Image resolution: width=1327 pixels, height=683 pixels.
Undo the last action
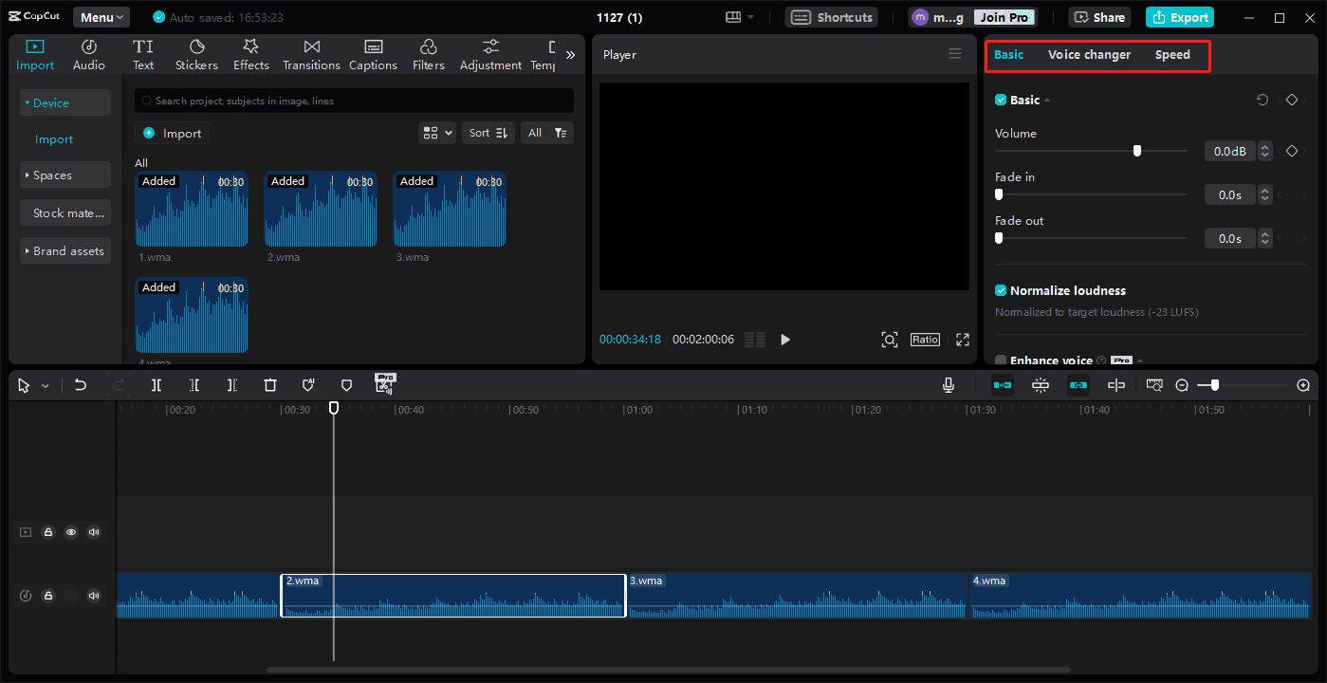coord(81,385)
